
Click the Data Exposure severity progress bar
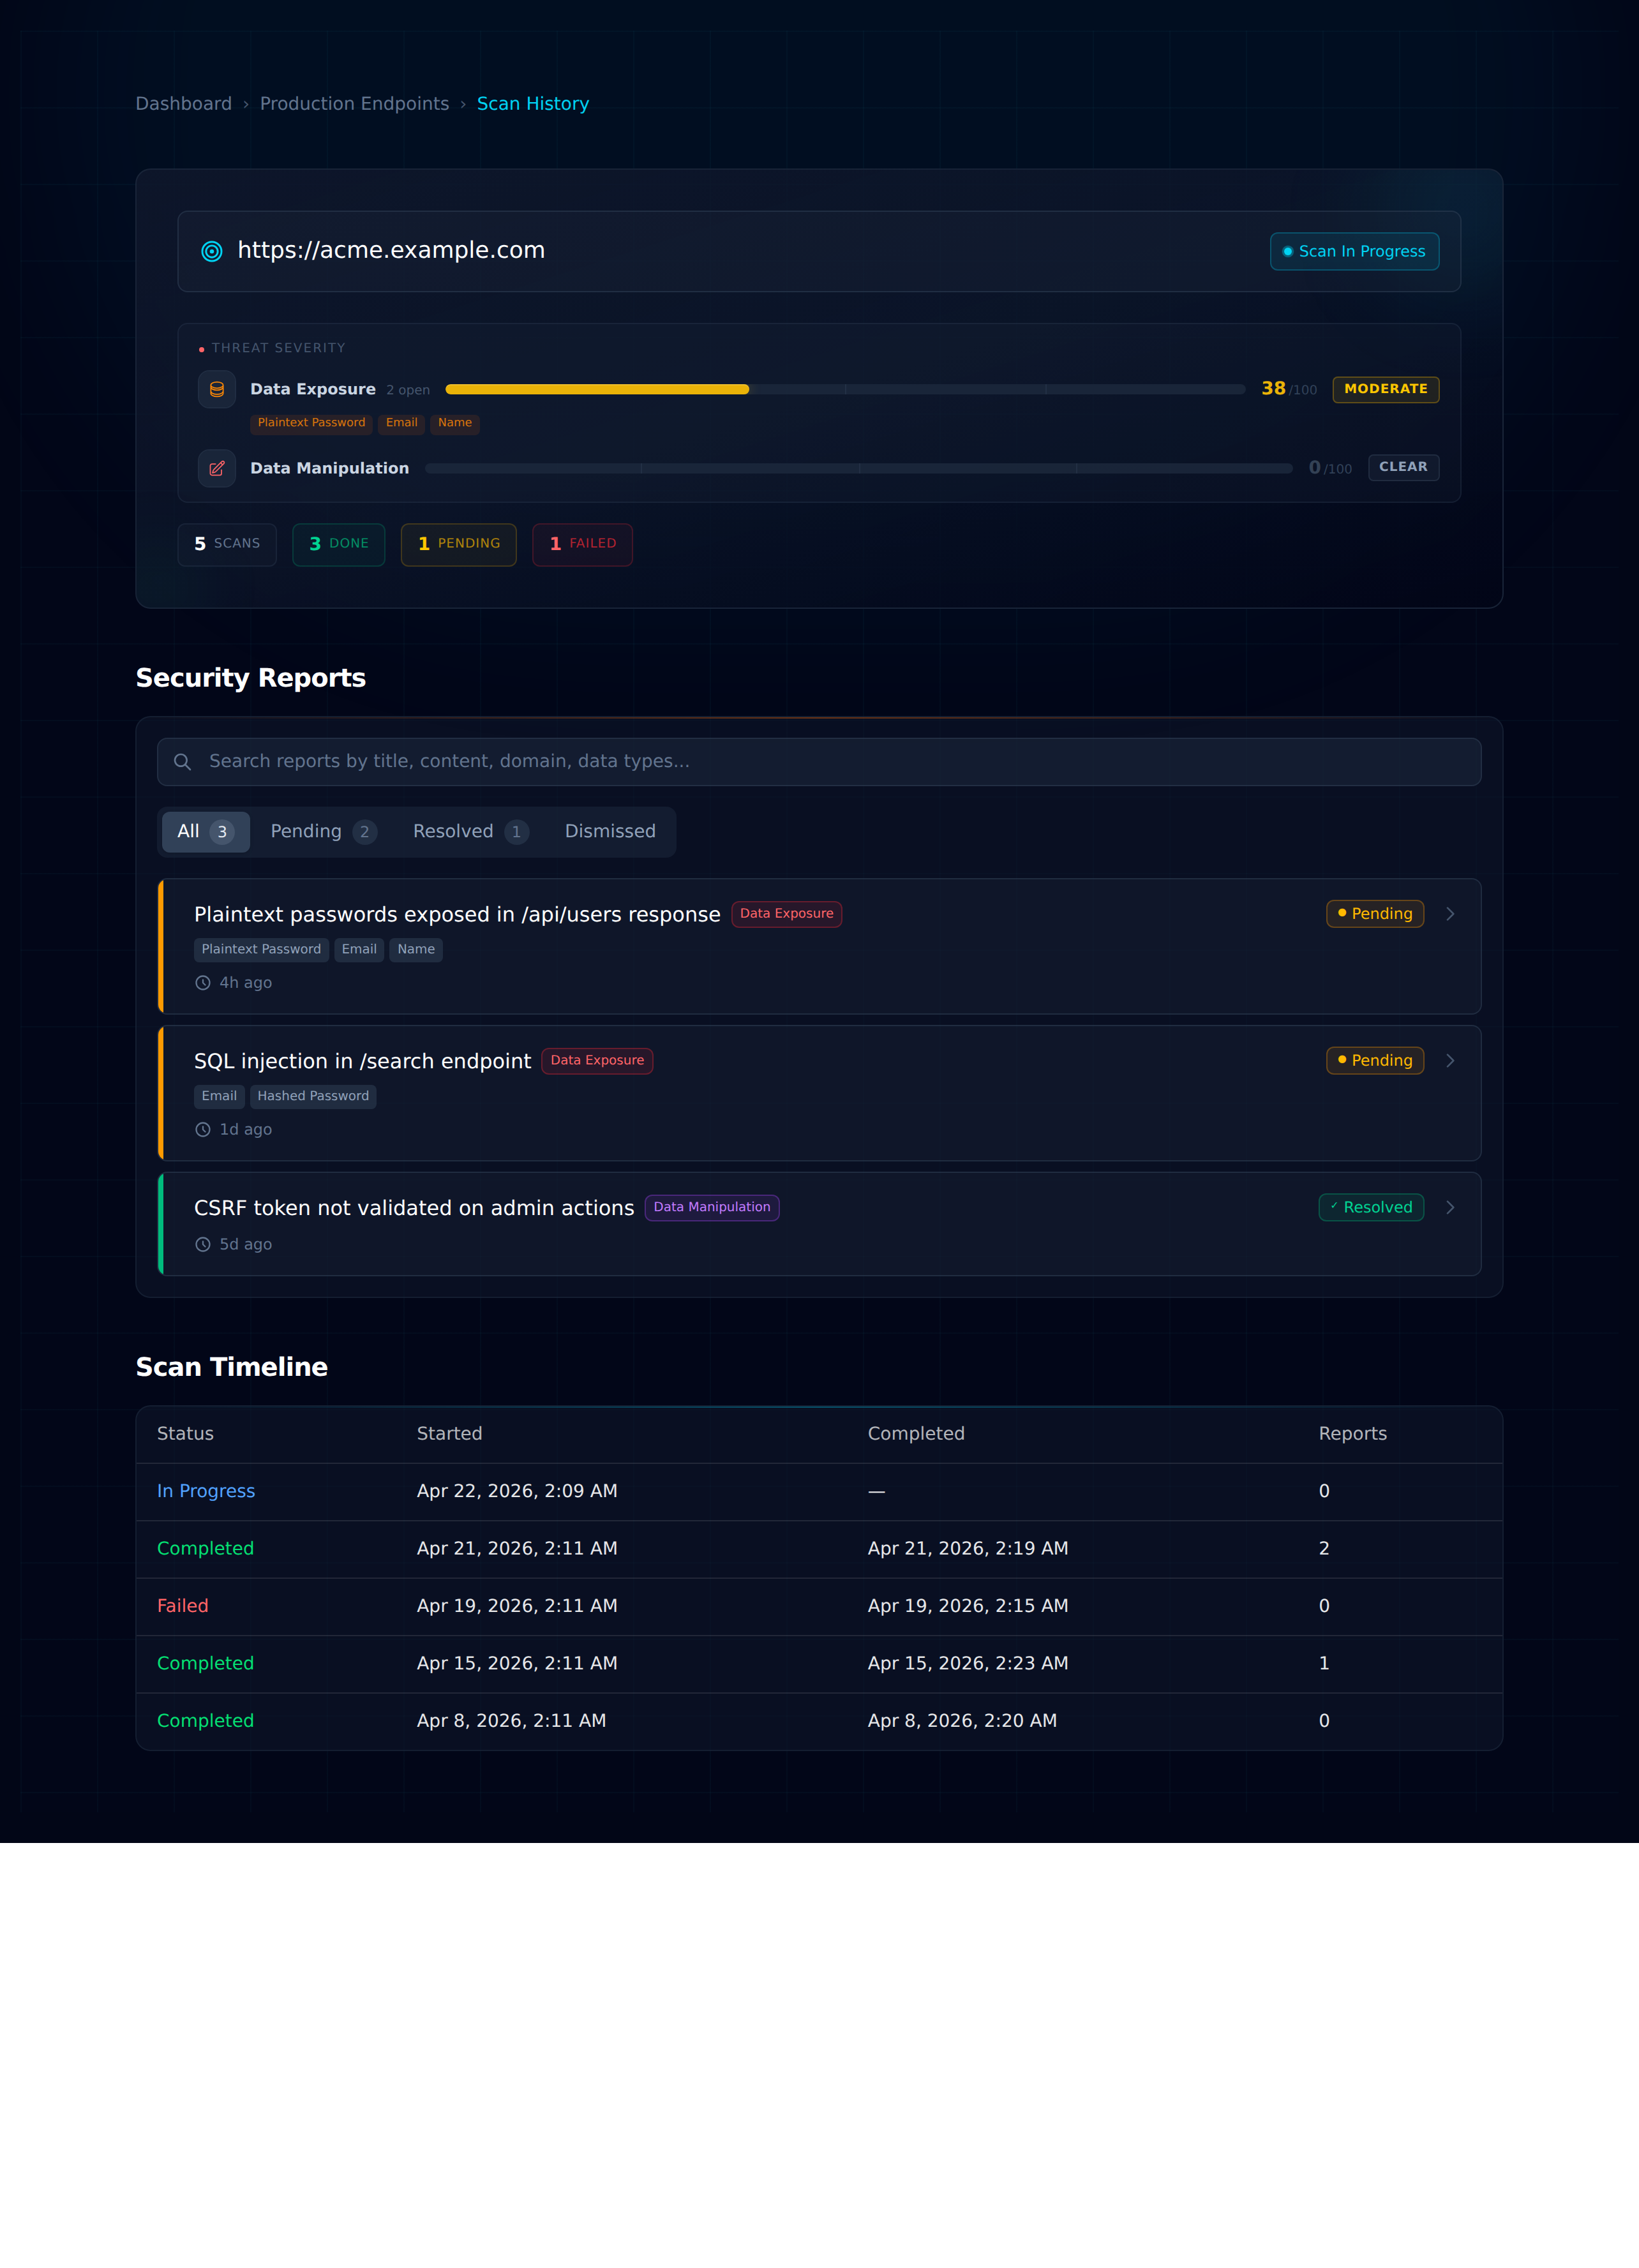click(845, 389)
